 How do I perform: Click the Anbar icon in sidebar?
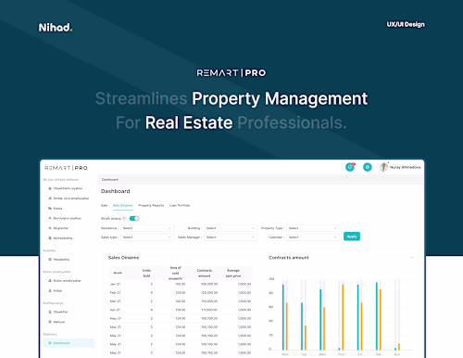50,290
